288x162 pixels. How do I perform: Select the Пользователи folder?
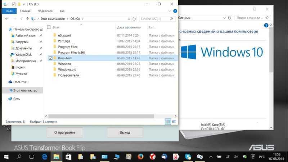68,75
